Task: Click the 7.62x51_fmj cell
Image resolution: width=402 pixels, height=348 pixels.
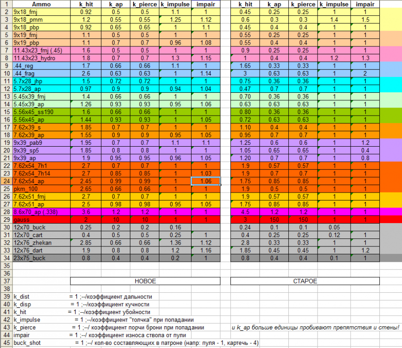Action: click(x=41, y=197)
